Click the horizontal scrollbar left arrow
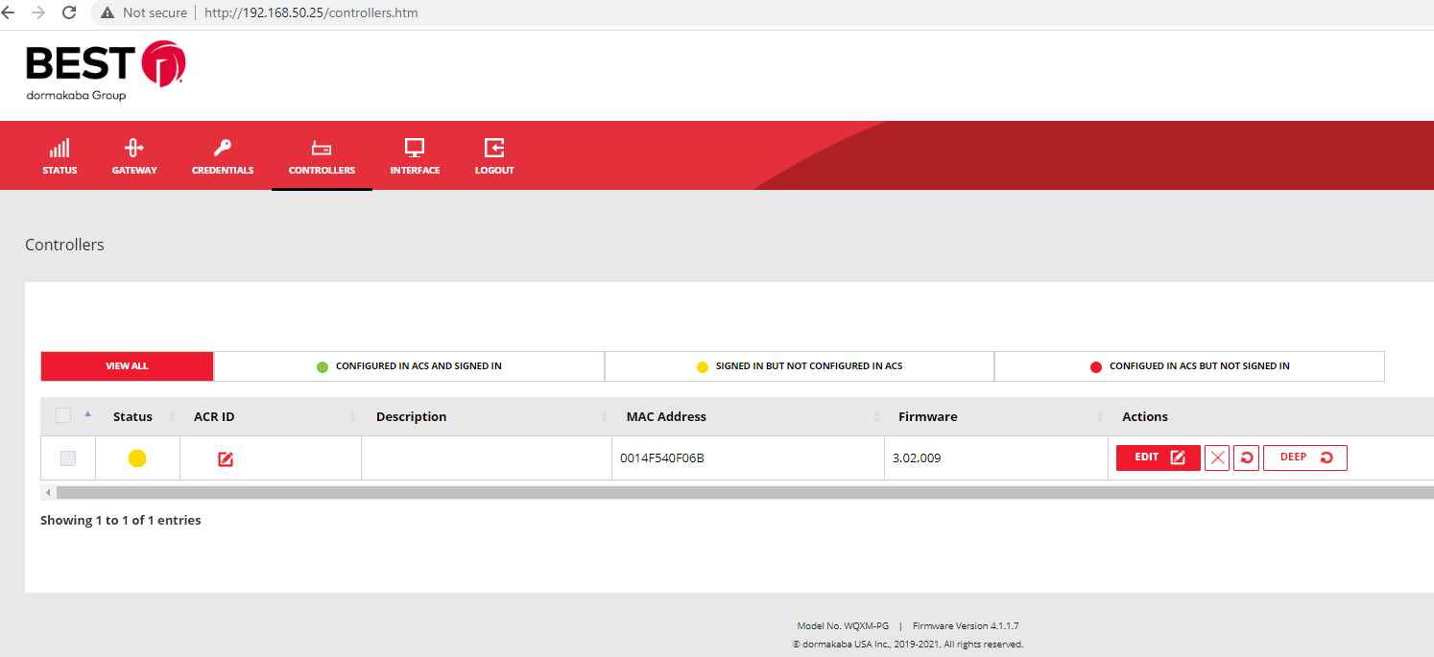1434x657 pixels. click(47, 491)
